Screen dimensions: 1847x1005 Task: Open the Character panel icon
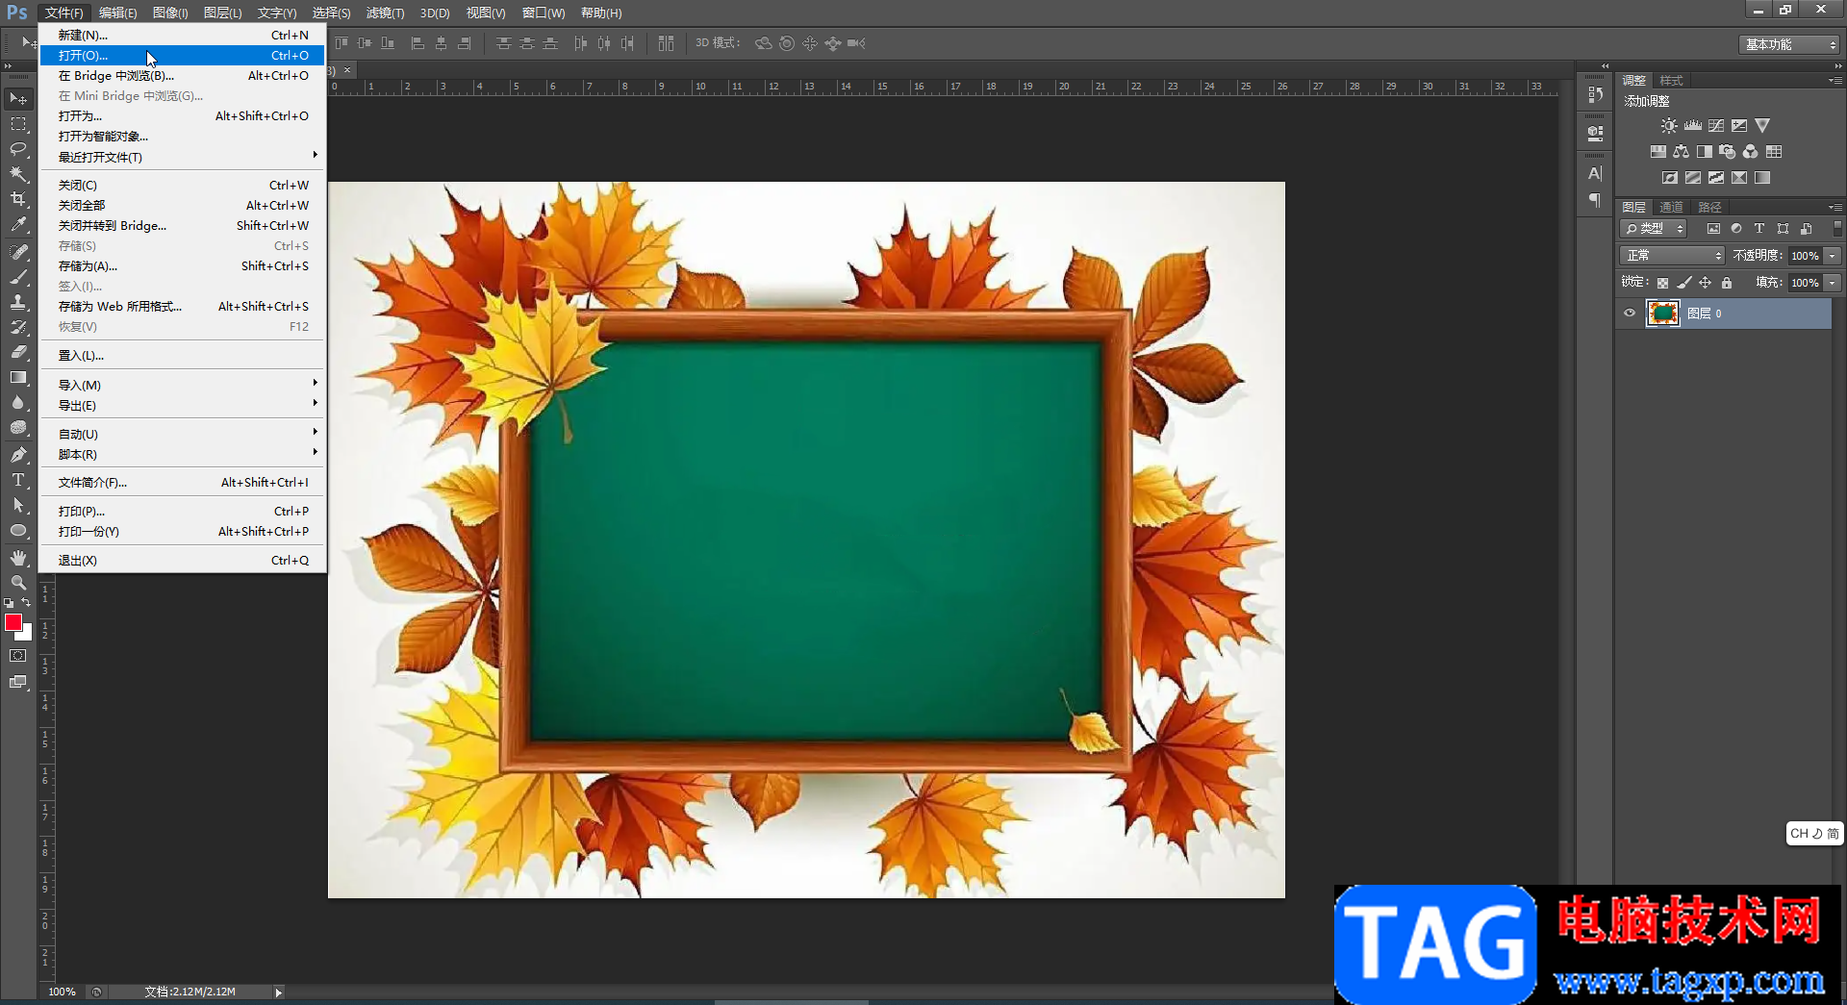point(1595,174)
